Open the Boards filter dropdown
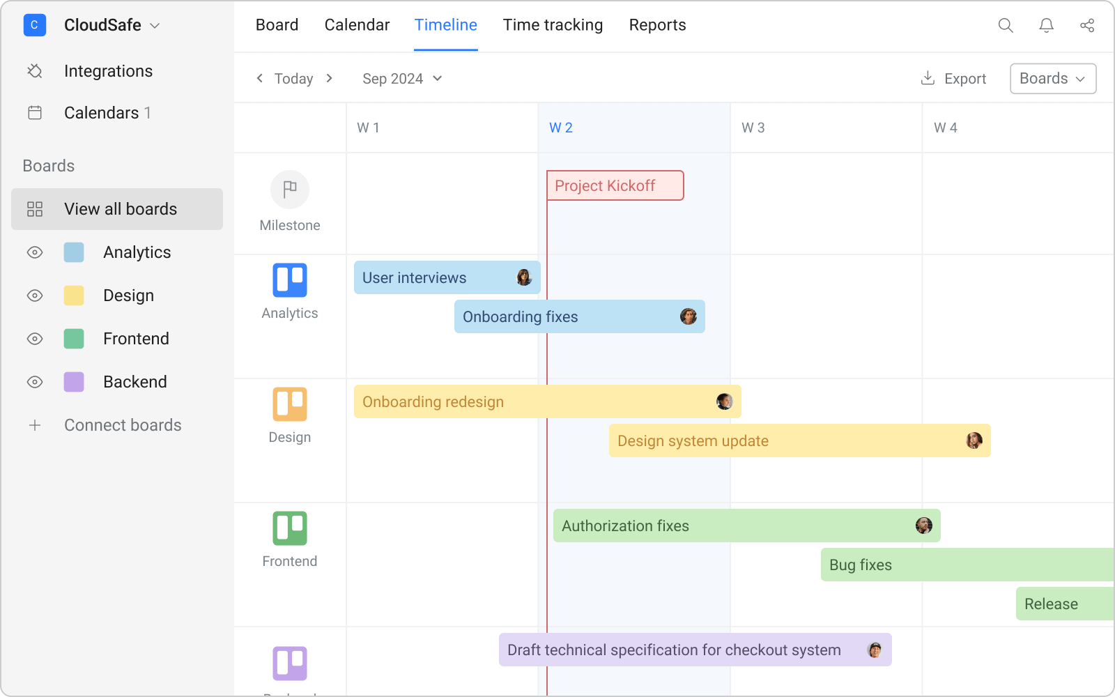Viewport: 1115px width, 697px height. 1052,78
